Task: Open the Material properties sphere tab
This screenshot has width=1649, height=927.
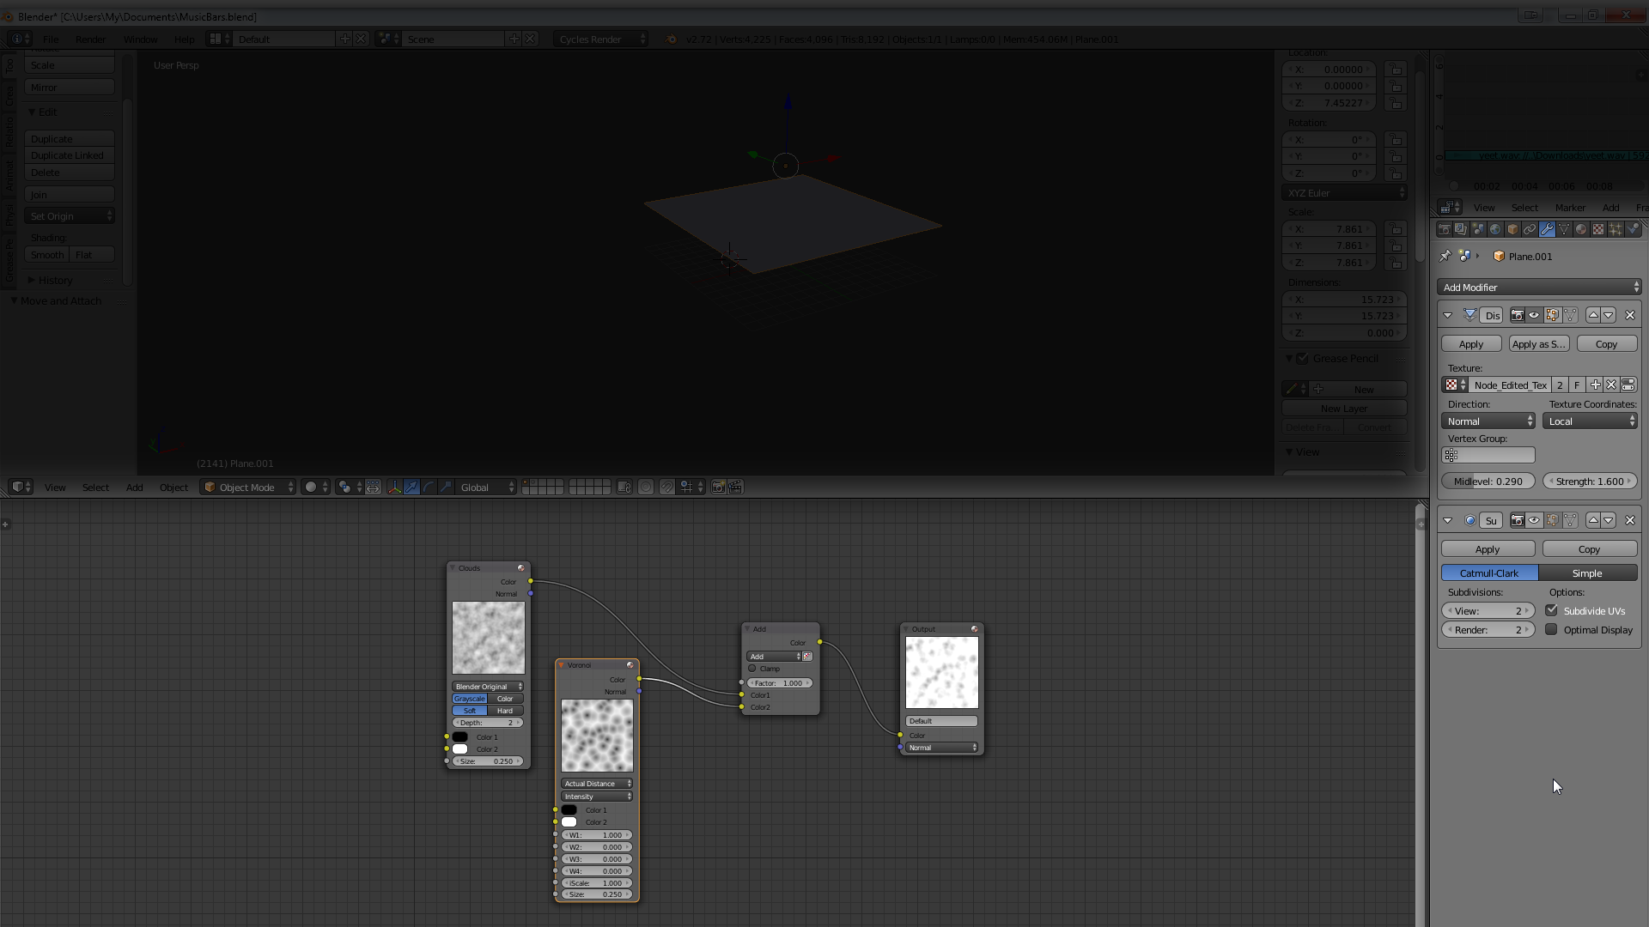Action: coord(1581,229)
